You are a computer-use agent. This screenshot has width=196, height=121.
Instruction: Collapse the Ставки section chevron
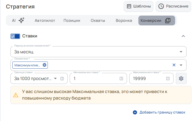[x=183, y=36]
